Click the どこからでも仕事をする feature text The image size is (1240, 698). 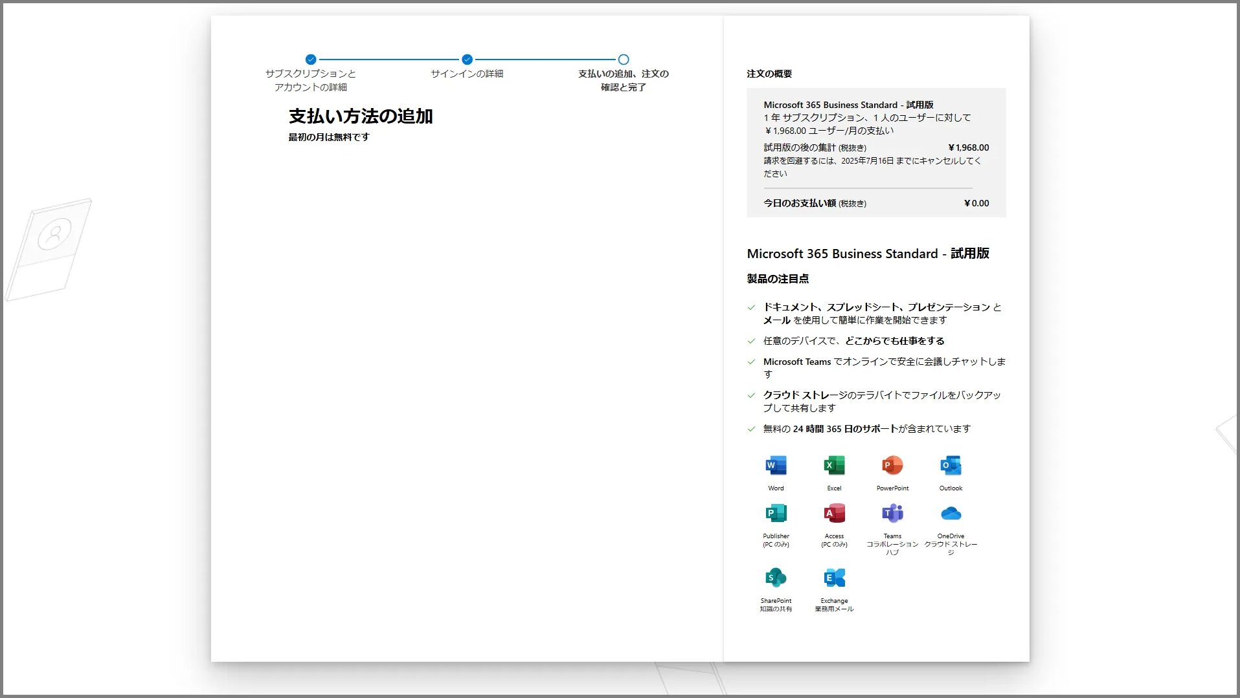pyautogui.click(x=895, y=341)
